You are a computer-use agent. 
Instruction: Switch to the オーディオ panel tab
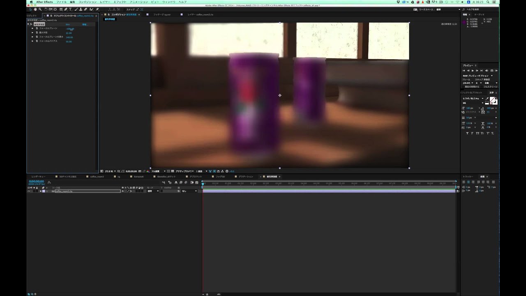[x=479, y=14]
